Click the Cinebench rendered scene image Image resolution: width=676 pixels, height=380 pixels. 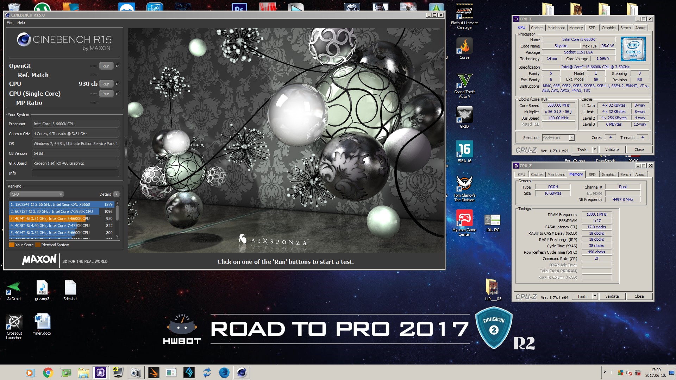pyautogui.click(x=286, y=141)
